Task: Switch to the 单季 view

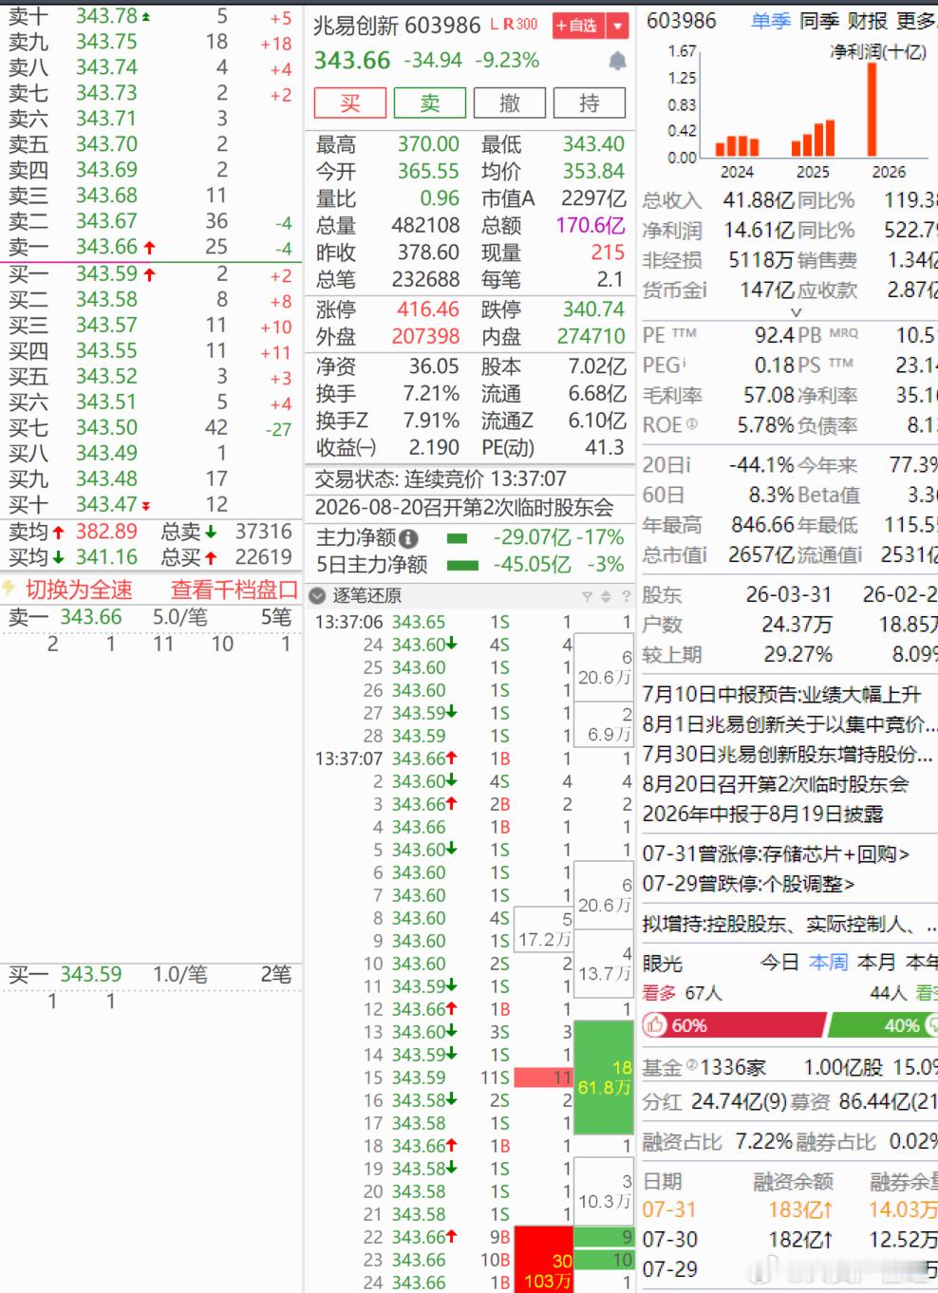Action: [770, 21]
